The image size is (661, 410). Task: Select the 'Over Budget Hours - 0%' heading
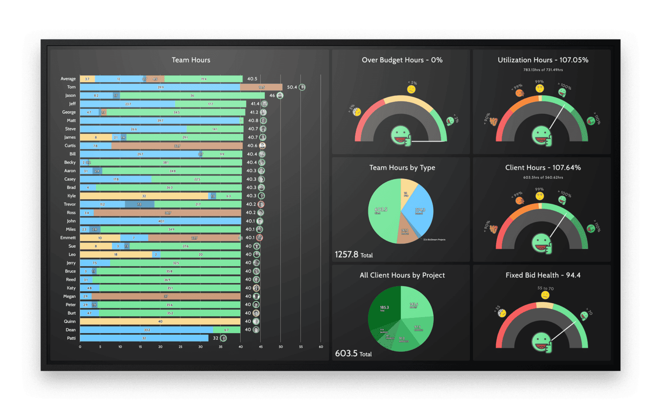click(x=402, y=60)
